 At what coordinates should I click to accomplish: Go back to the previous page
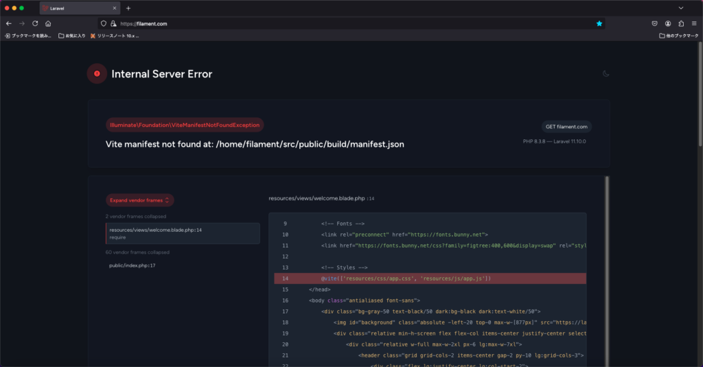[x=9, y=23]
